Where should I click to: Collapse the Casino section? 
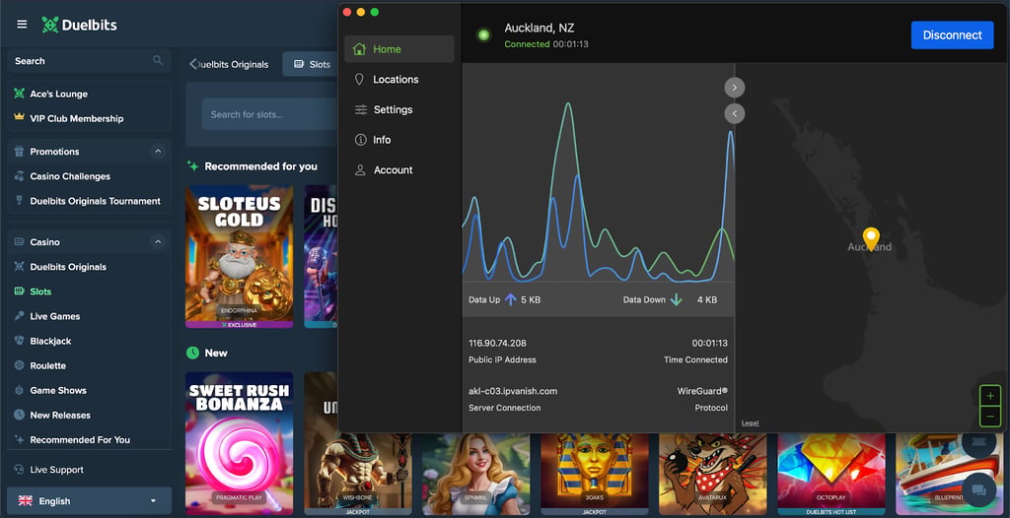[158, 242]
